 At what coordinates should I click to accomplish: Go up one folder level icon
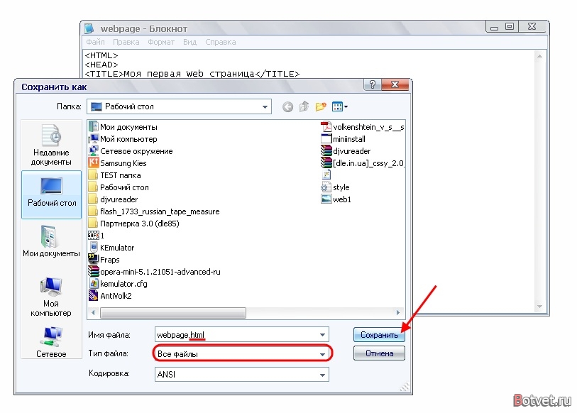pyautogui.click(x=304, y=106)
